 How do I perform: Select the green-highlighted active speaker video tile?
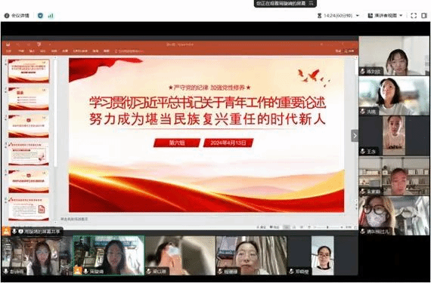click(109, 255)
